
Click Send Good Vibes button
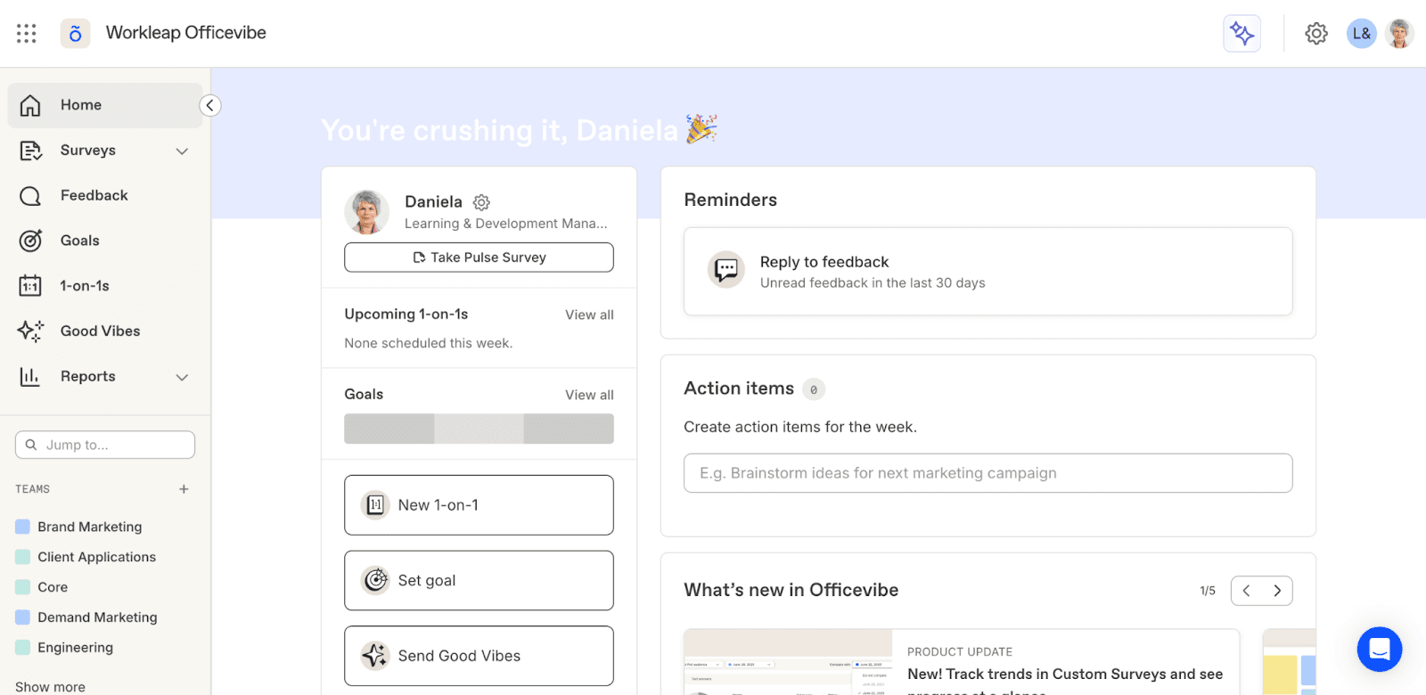tap(479, 656)
